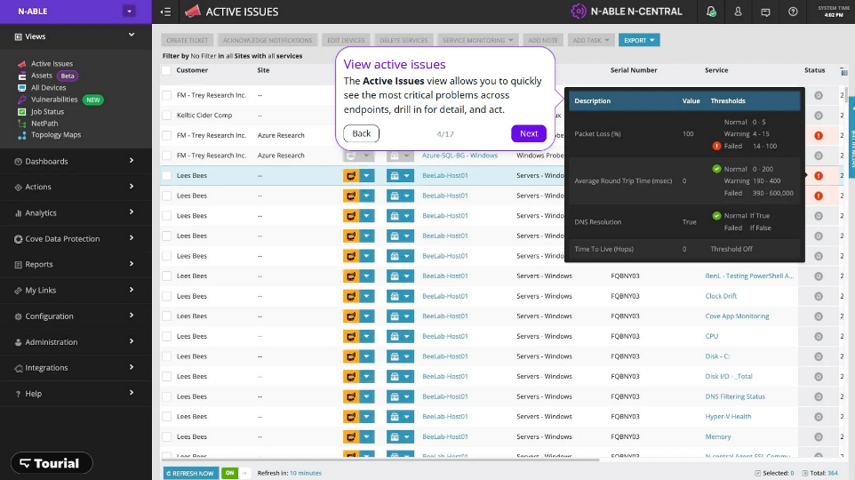Click the column chooser icon beside the Status header
The height and width of the screenshot is (480, 855).
tap(843, 71)
